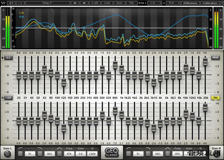Click the Load button
Viewport: 224px width, 160px height.
107,3
